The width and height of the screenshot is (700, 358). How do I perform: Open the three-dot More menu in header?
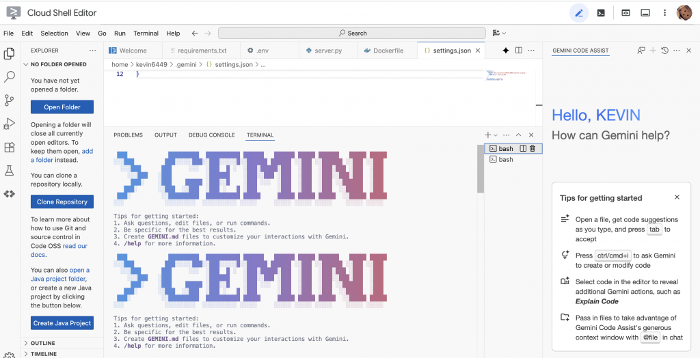664,13
